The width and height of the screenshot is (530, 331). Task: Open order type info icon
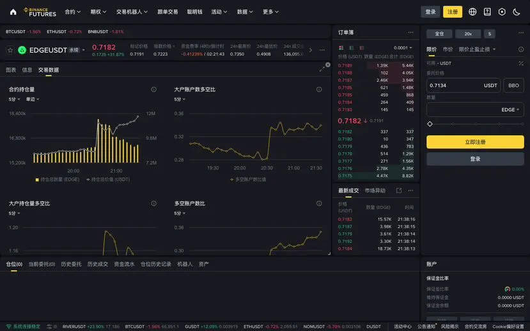[x=521, y=49]
